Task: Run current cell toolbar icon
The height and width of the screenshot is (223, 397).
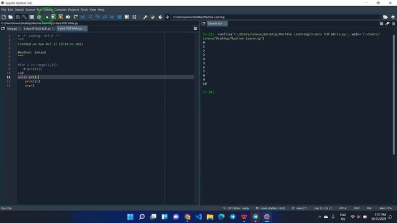Action: [x=53, y=17]
